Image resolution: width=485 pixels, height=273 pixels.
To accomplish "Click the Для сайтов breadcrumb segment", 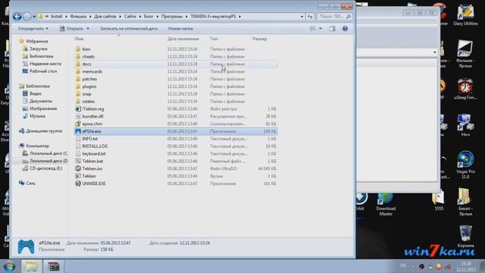I will coord(105,17).
